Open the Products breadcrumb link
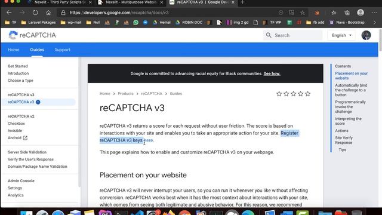The height and width of the screenshot is (215, 382). [125, 94]
